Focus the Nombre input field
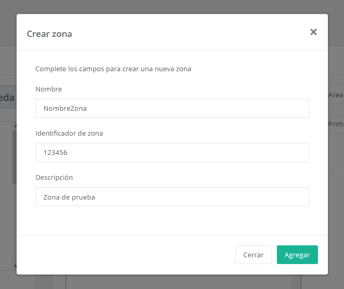Viewport: 344px width, 289px height. click(x=172, y=109)
